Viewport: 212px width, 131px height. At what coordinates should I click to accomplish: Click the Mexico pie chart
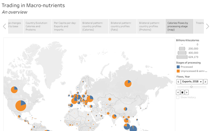(19, 116)
